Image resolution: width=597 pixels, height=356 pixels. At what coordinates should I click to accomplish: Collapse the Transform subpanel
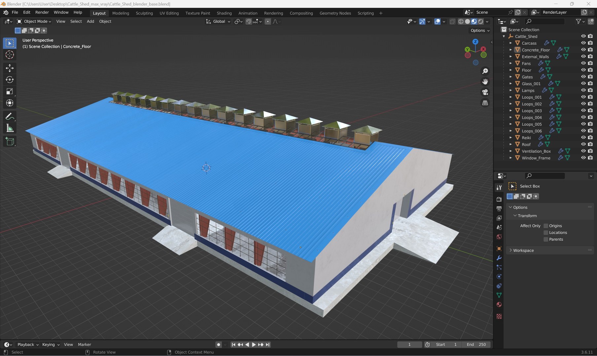[527, 216]
